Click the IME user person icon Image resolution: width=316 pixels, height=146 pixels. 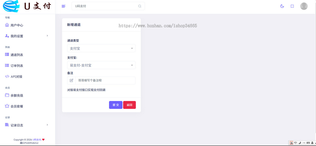(x=312, y=143)
